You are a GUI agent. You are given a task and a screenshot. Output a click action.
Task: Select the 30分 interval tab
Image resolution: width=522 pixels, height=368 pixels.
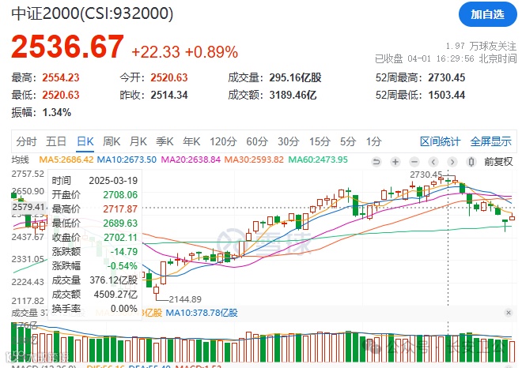[289, 141]
